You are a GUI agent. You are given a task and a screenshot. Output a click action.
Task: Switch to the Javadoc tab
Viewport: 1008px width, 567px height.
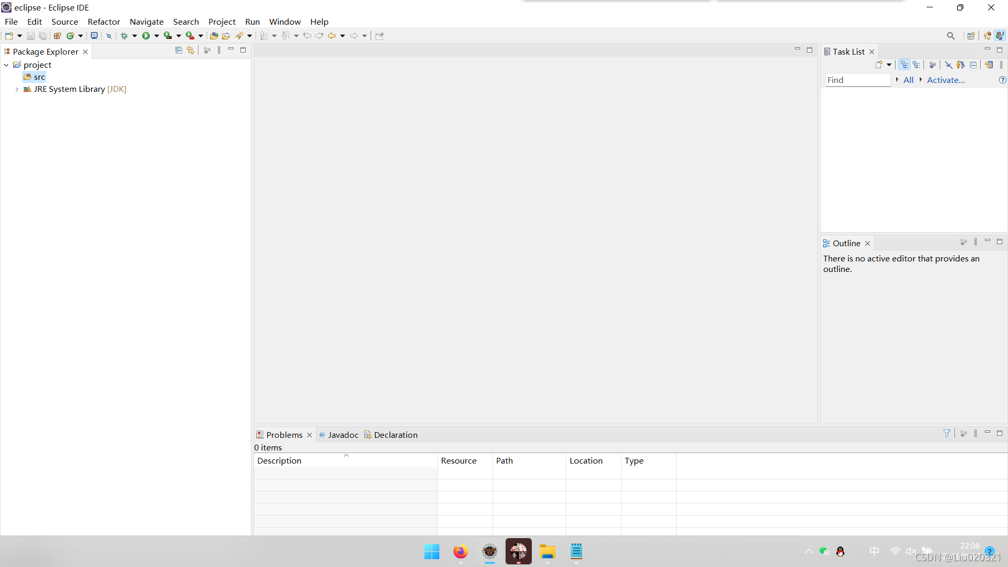(x=343, y=435)
